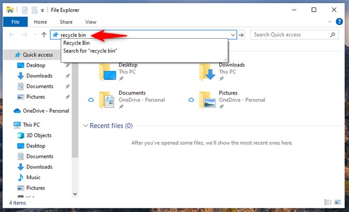This screenshot has height=212, width=349.
Task: Open Documents under This PC
Action: pos(40,156)
